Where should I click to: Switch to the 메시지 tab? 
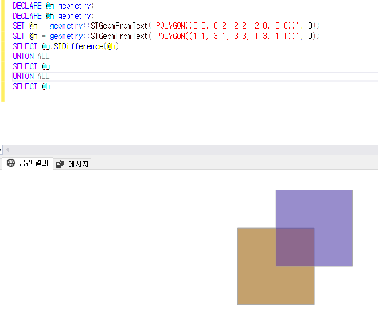tap(72, 164)
